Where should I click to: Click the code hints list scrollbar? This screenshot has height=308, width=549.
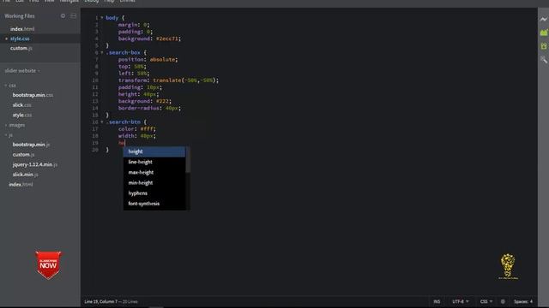pyautogui.click(x=188, y=160)
